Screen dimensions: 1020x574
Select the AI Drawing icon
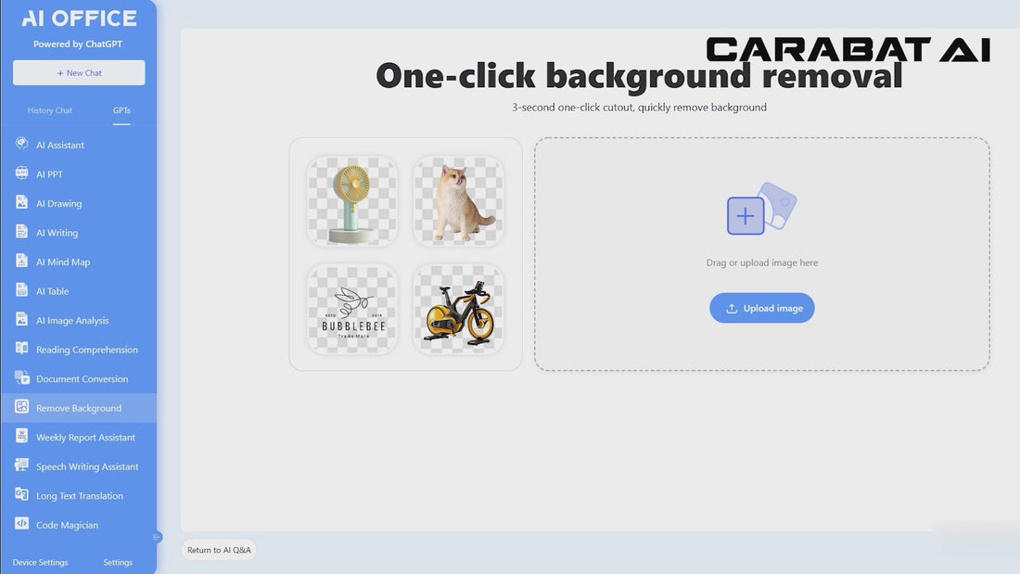(x=21, y=203)
